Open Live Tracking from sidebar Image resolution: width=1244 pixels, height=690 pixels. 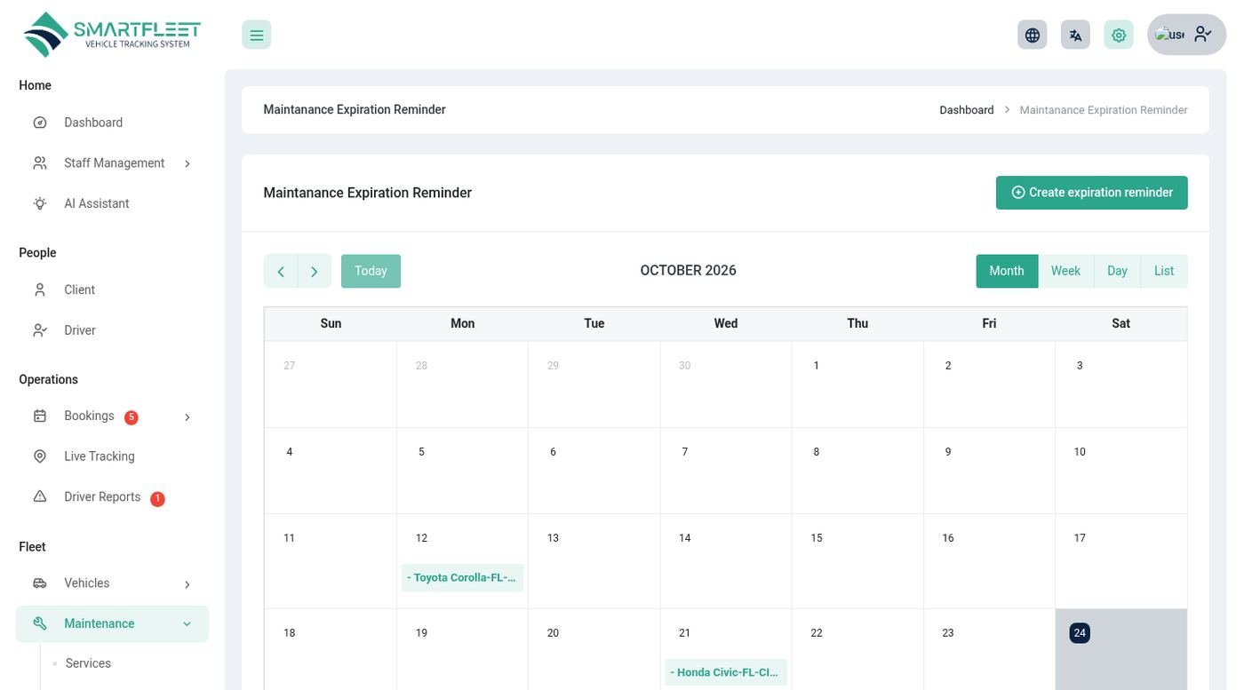coord(112,456)
